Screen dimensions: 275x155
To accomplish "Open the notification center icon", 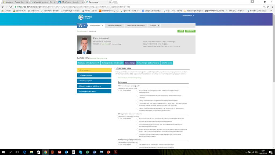I will 271,152.
